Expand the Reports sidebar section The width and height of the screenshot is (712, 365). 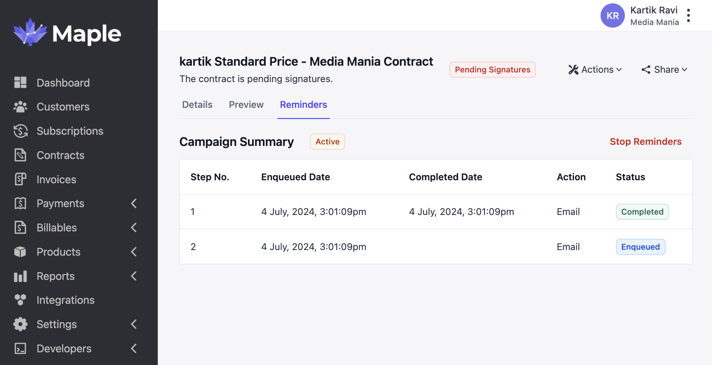[134, 276]
